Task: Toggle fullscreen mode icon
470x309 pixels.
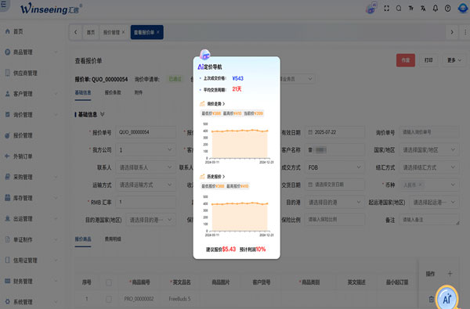Action: click(387, 9)
